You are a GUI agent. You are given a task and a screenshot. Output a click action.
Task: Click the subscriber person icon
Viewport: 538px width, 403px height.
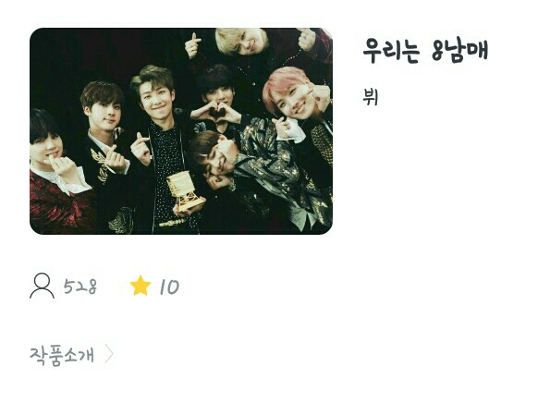42,286
